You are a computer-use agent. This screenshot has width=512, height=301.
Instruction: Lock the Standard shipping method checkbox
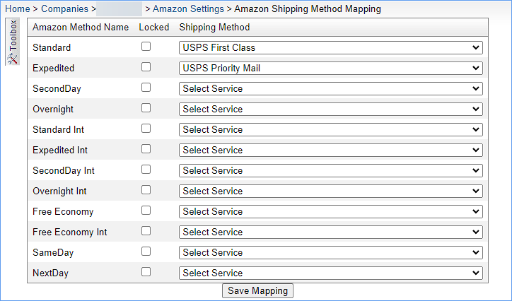tap(146, 47)
